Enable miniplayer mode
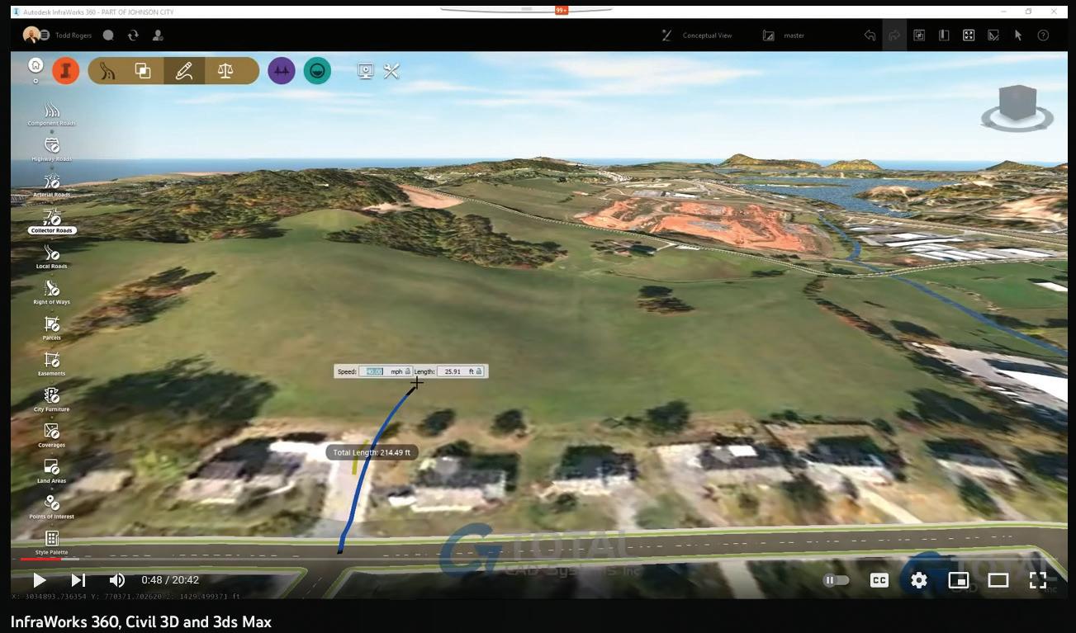The image size is (1076, 633). coord(958,580)
